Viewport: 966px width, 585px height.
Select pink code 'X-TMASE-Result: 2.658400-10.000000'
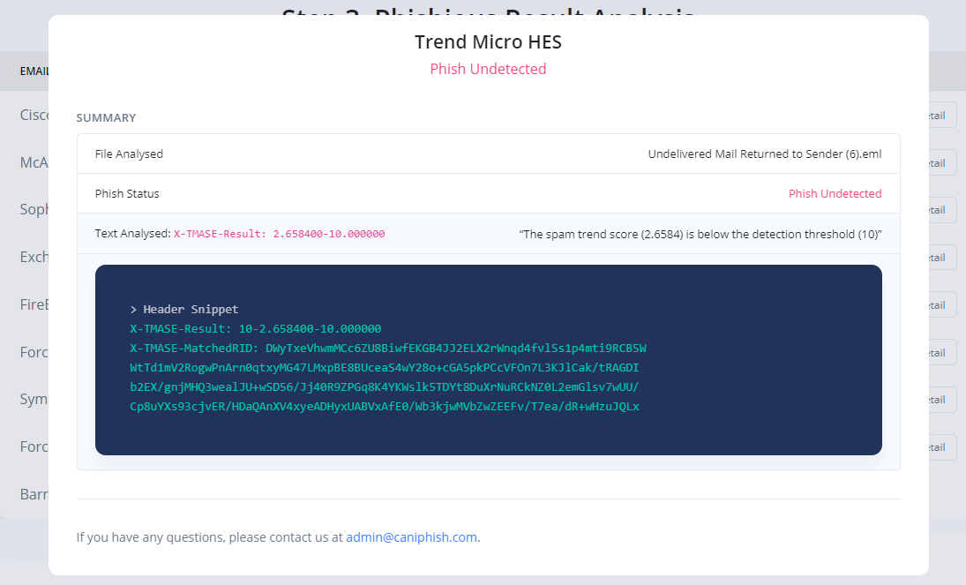pos(279,234)
